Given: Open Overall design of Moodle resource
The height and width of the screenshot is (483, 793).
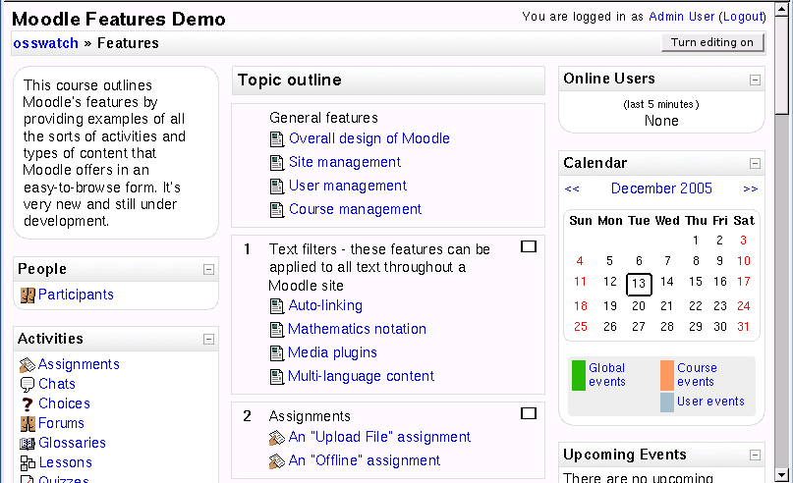Looking at the screenshot, I should [369, 138].
